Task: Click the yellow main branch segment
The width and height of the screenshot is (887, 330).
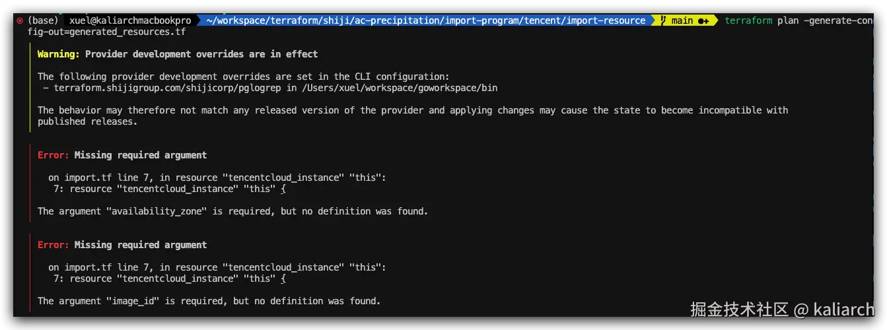Action: click(x=682, y=20)
